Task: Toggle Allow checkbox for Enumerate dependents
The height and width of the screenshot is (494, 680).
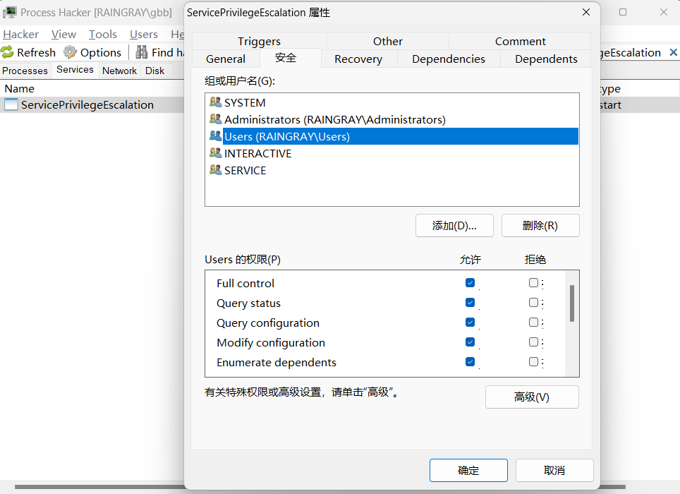Action: point(470,362)
